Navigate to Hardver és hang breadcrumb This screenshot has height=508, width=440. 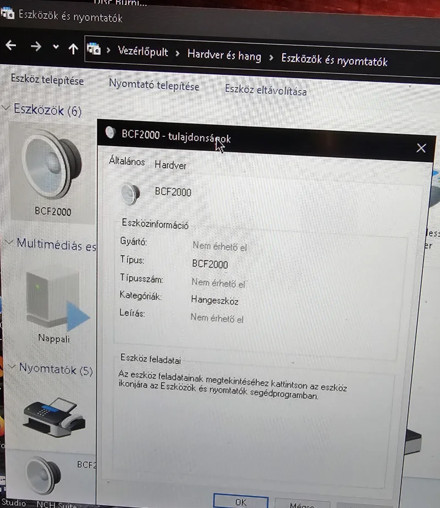tap(224, 55)
